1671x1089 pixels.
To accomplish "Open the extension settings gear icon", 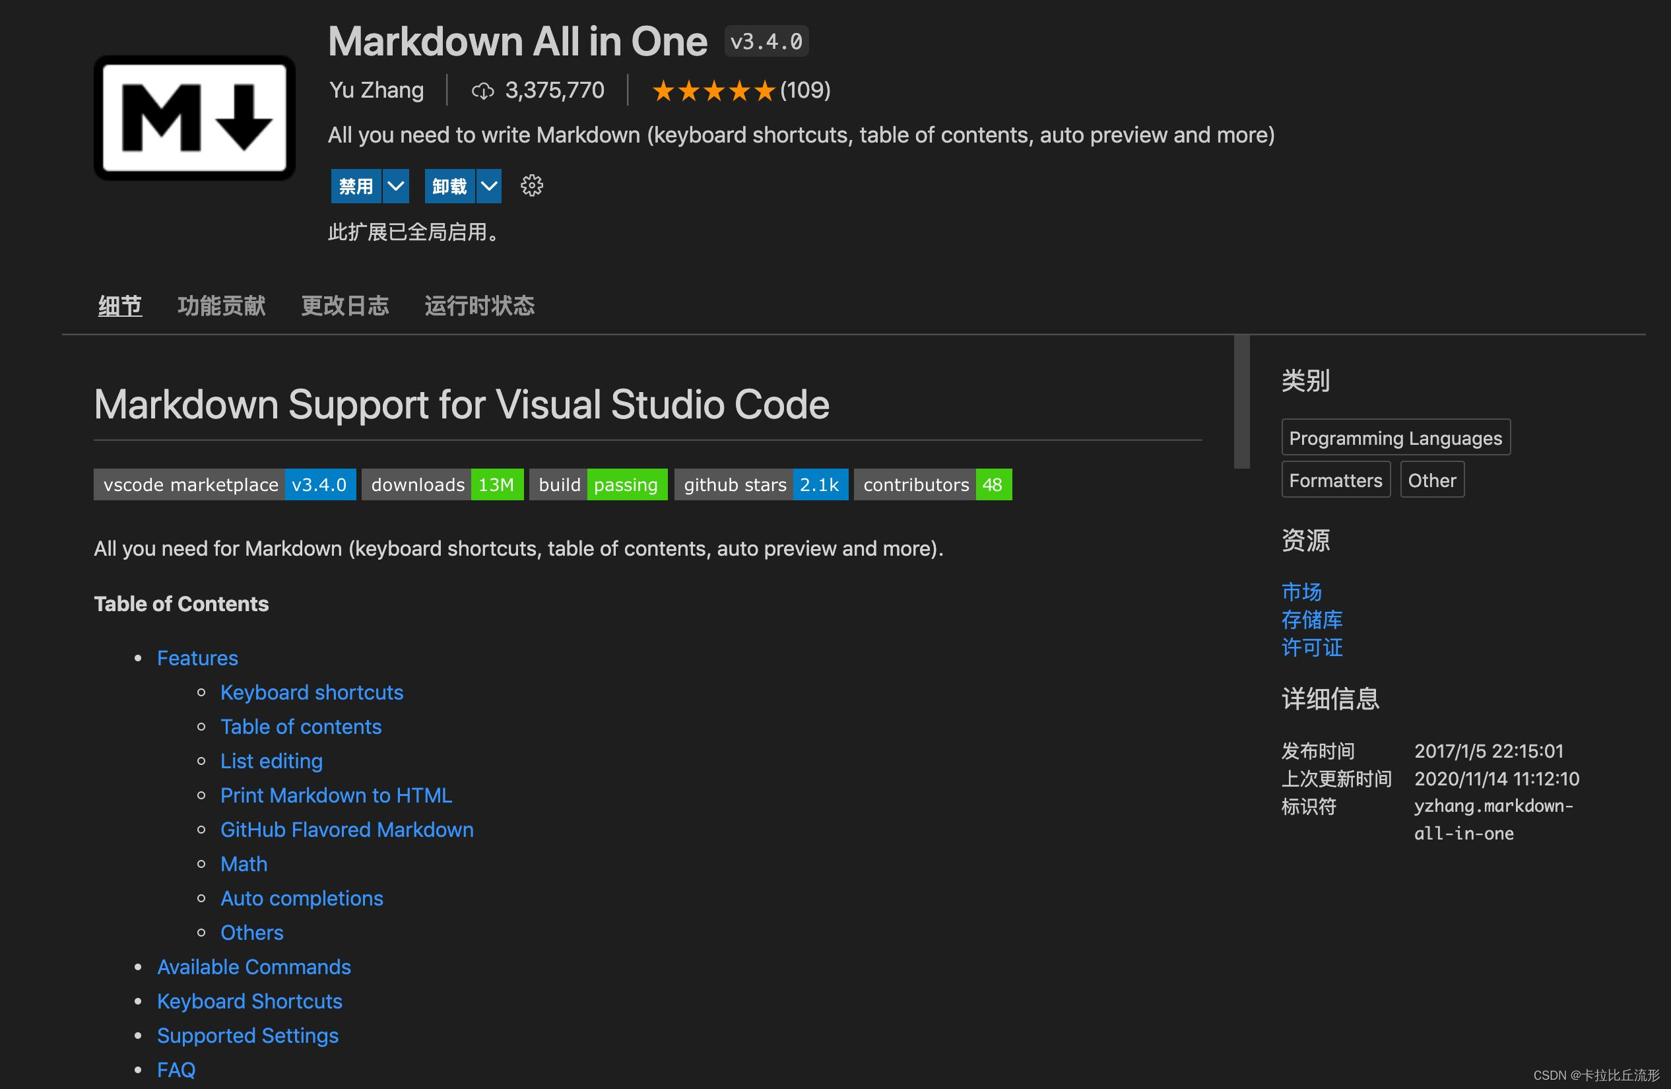I will (531, 185).
